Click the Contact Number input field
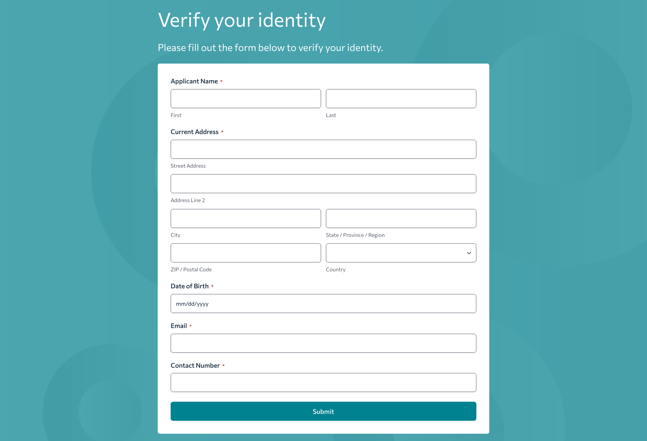The image size is (647, 441). pyautogui.click(x=323, y=382)
